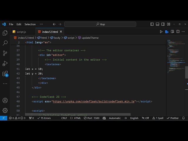Click the Accounts icon in activity bar
188x141 pixels.
pos(5,100)
